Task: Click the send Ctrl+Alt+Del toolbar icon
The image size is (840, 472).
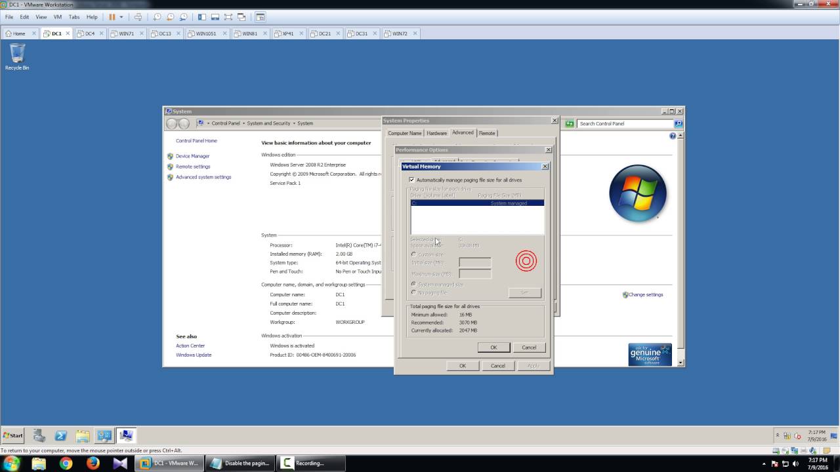Action: point(138,17)
